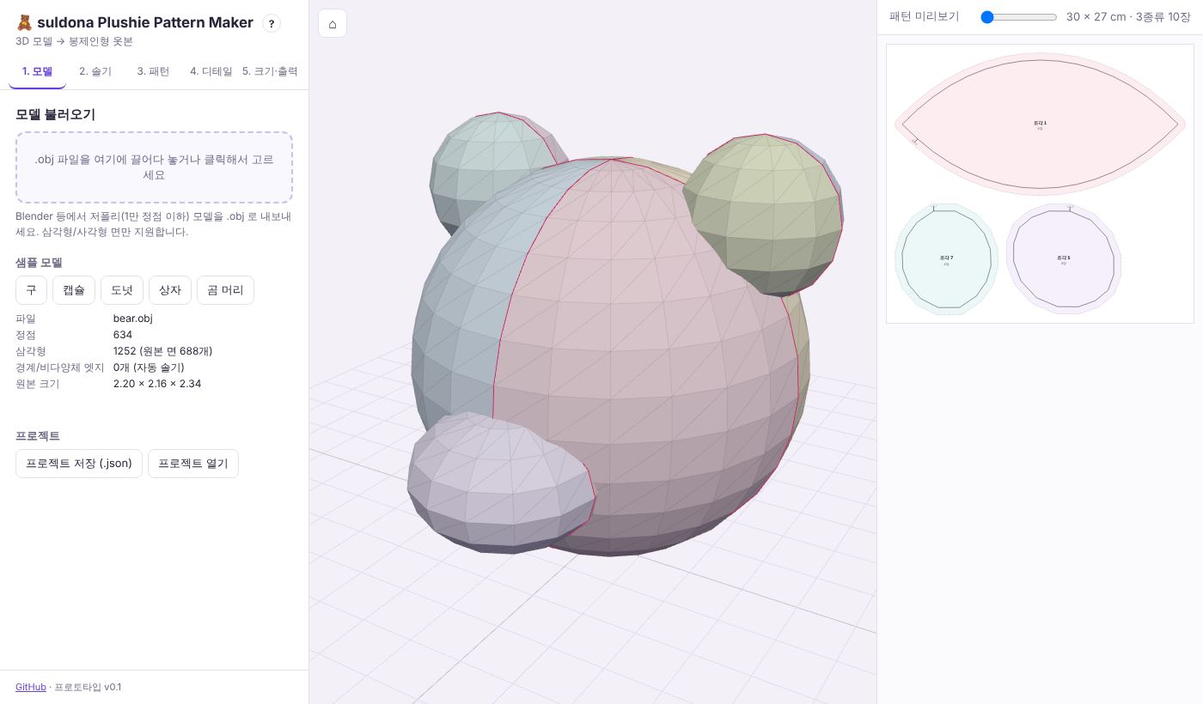Screen dimensions: 1203x704
Task: Go to the 3. 패턴 tab
Action: 153,71
